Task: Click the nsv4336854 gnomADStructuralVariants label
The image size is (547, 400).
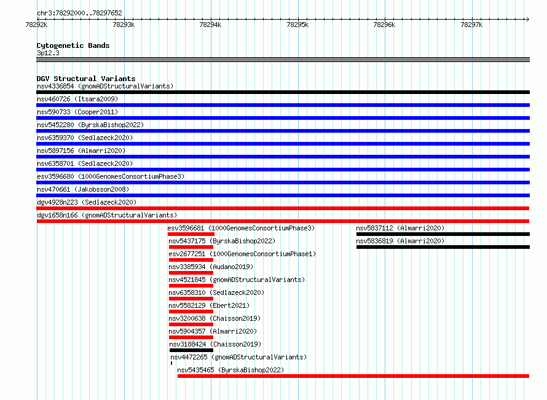Action: 105,86
